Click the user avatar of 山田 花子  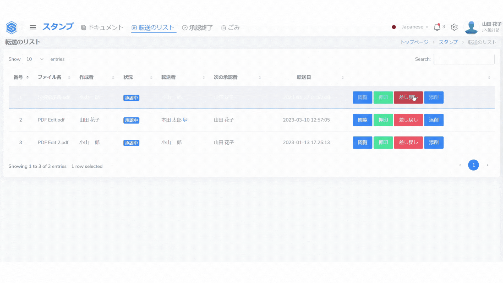click(471, 27)
